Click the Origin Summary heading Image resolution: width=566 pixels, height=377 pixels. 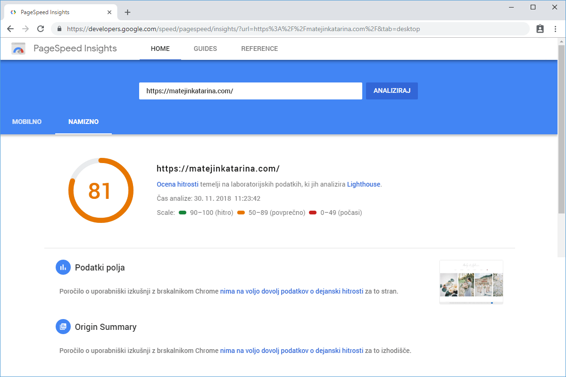click(x=106, y=327)
